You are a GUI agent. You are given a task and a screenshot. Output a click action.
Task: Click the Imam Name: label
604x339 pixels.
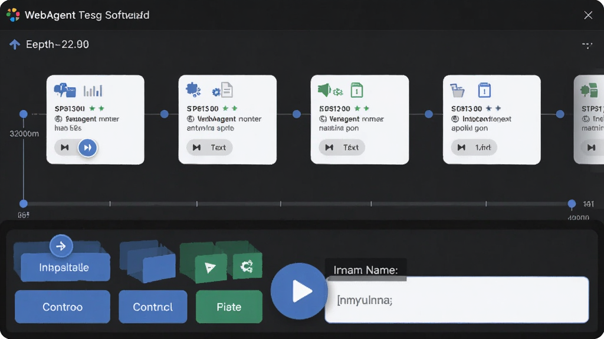click(x=366, y=270)
